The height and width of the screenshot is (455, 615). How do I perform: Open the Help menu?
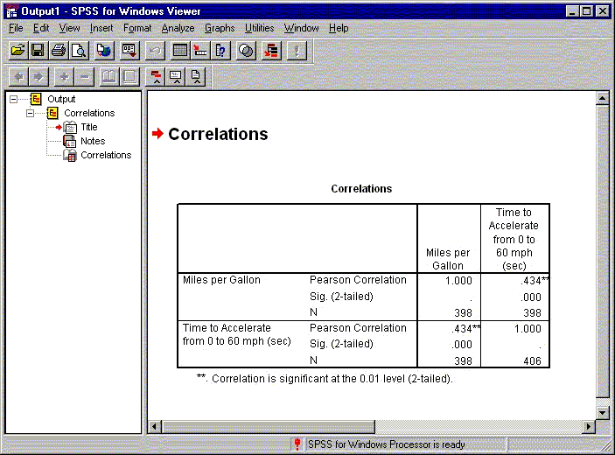click(339, 28)
